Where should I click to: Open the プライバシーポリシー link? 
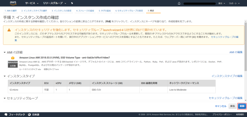[x=222, y=115]
